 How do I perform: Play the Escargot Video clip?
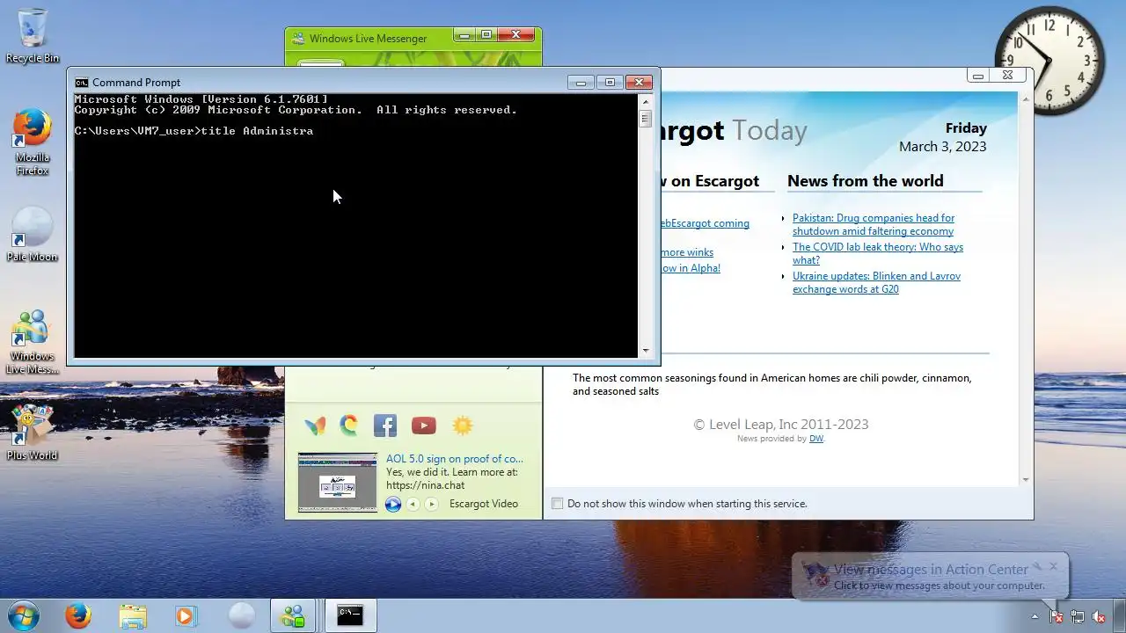click(393, 504)
